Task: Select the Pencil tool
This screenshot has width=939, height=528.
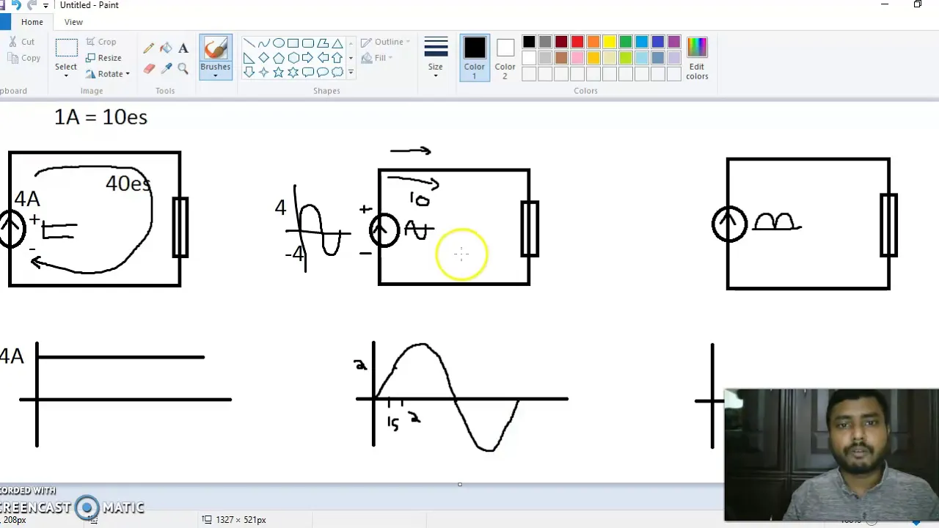Action: click(x=149, y=48)
